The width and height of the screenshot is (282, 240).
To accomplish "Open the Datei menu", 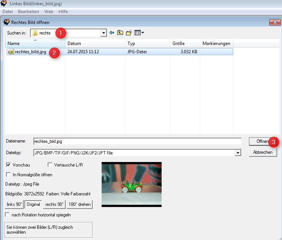I will coord(7,12).
